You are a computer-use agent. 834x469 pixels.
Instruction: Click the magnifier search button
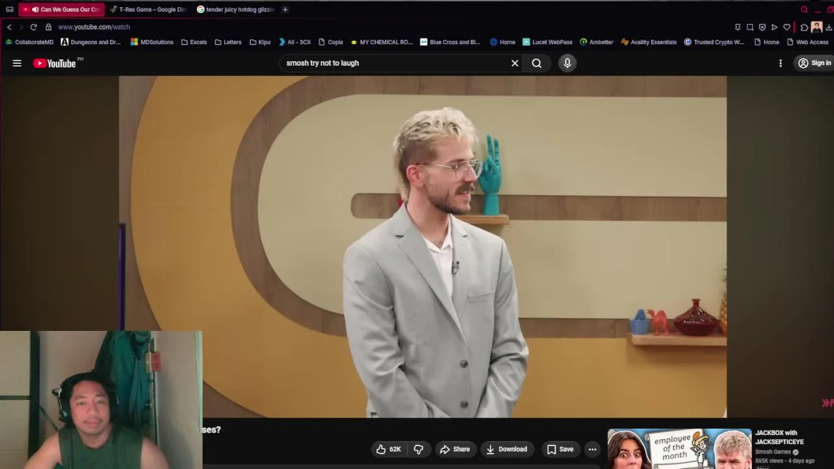tap(537, 63)
